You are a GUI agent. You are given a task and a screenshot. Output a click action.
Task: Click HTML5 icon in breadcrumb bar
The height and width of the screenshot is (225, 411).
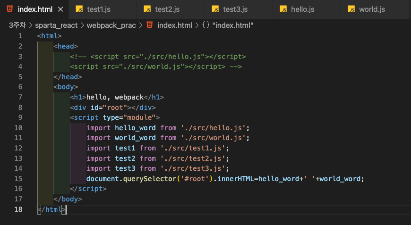[150, 25]
